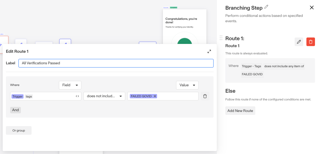Click the Edit Route 1 title
The height and width of the screenshot is (154, 323).
[17, 51]
